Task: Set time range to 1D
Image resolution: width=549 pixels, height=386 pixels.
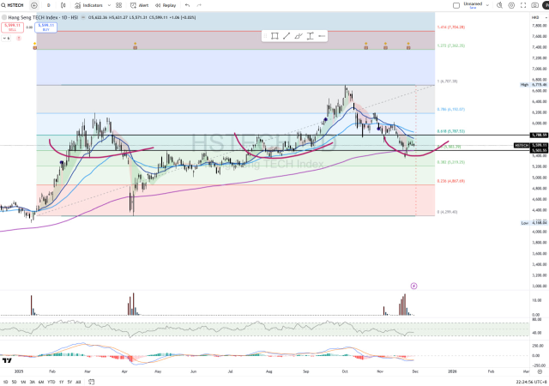Action: 5,382
